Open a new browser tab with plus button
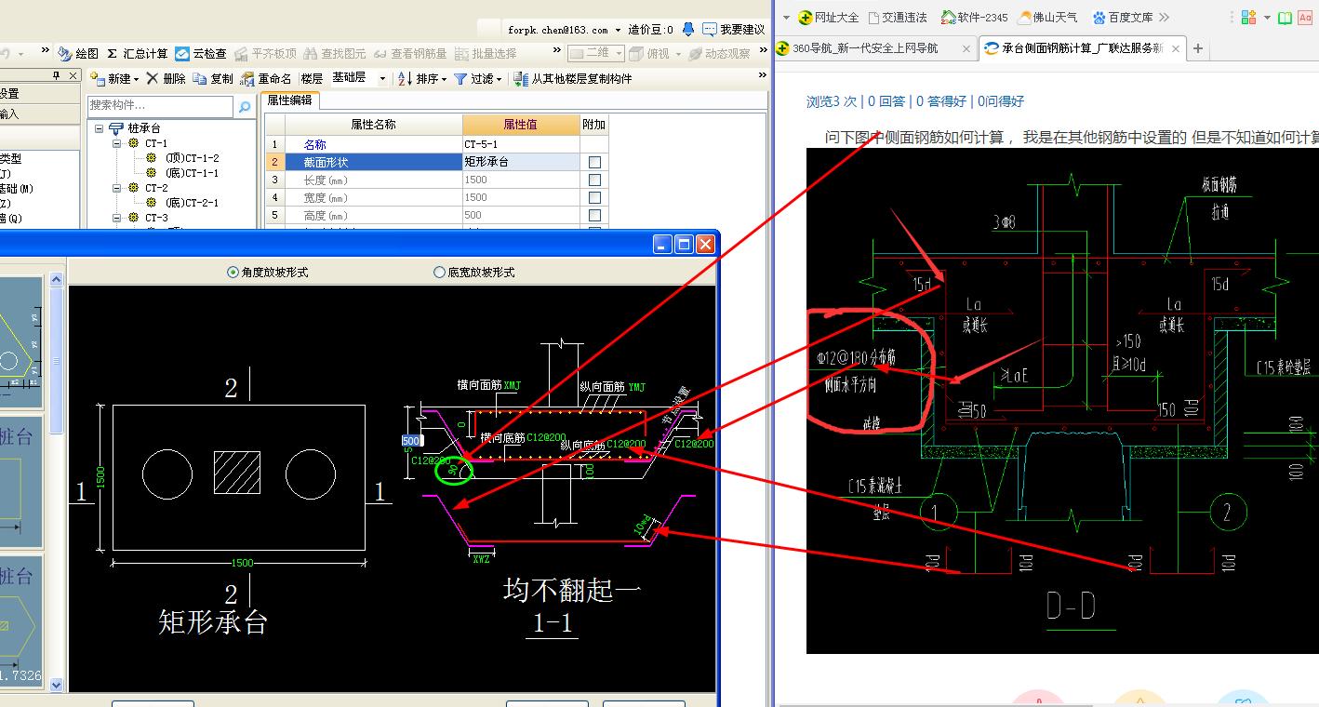This screenshot has height=707, width=1319. 1198,48
